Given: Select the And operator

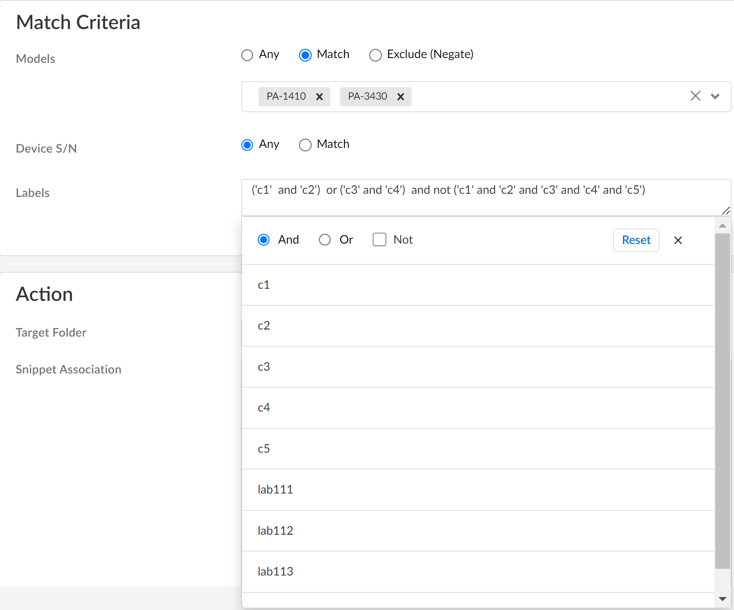Looking at the screenshot, I should pyautogui.click(x=264, y=240).
